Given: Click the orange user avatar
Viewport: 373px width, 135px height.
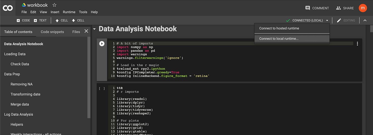Looking at the screenshot, I should click(363, 8).
